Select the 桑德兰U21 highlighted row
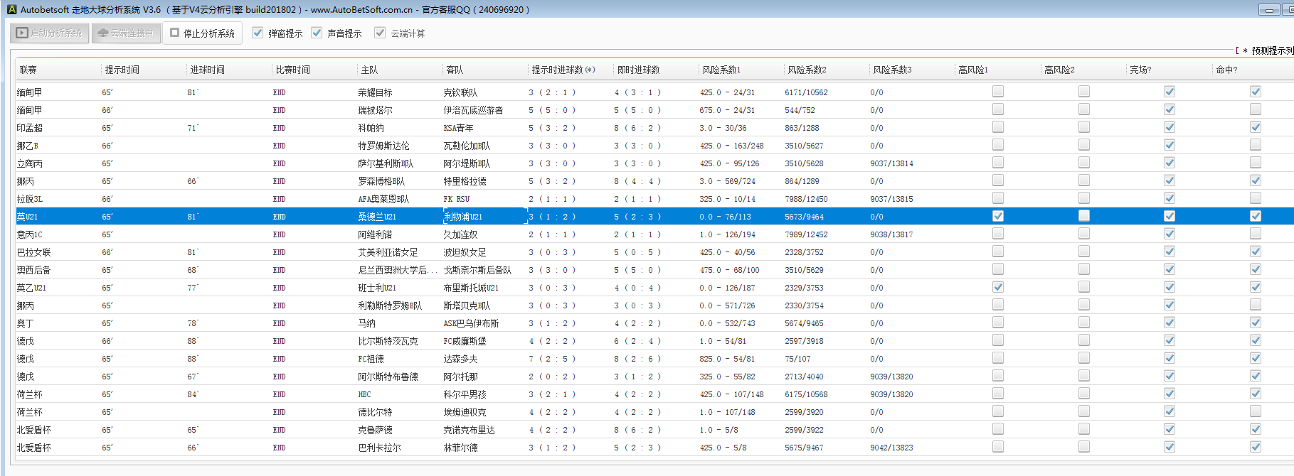The image size is (1294, 476). point(377,217)
